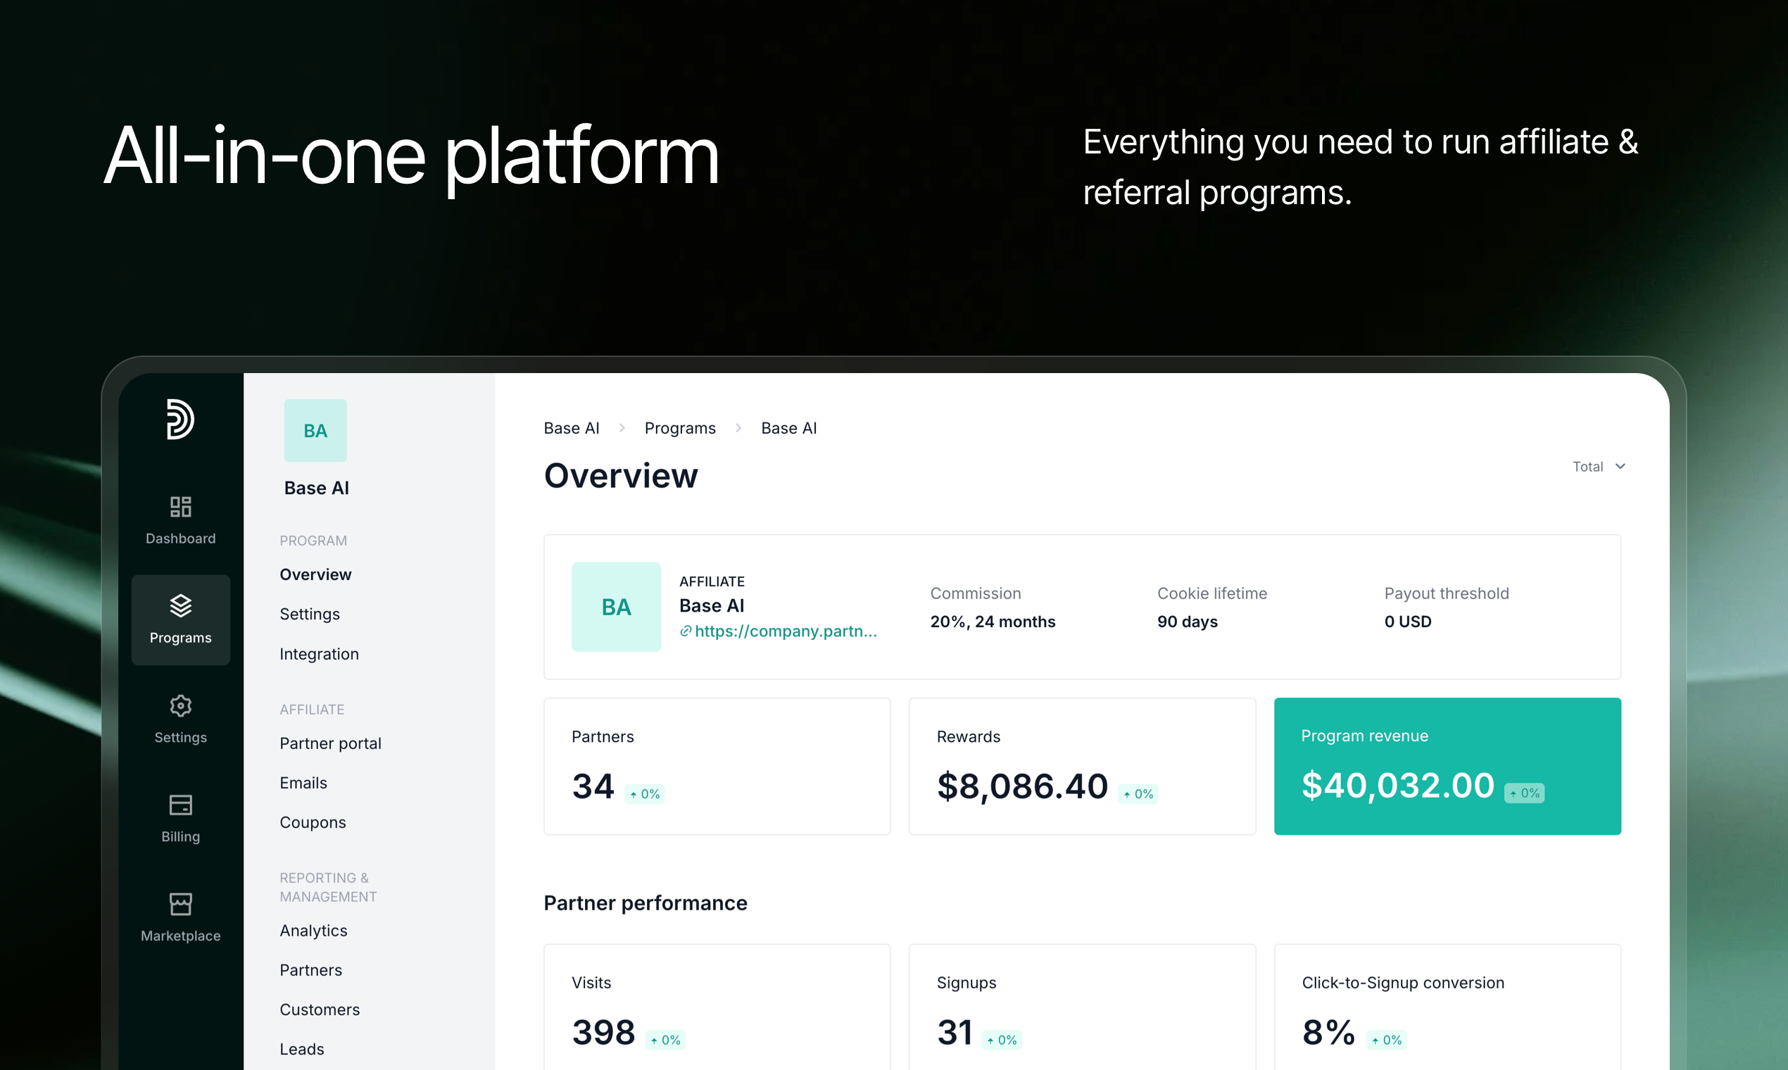Click the 0% badge on Program revenue

click(1524, 793)
